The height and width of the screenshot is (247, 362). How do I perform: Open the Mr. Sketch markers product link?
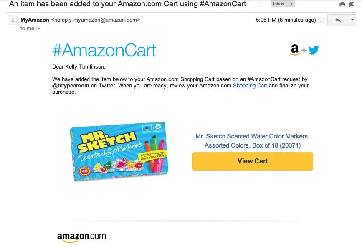tap(252, 140)
